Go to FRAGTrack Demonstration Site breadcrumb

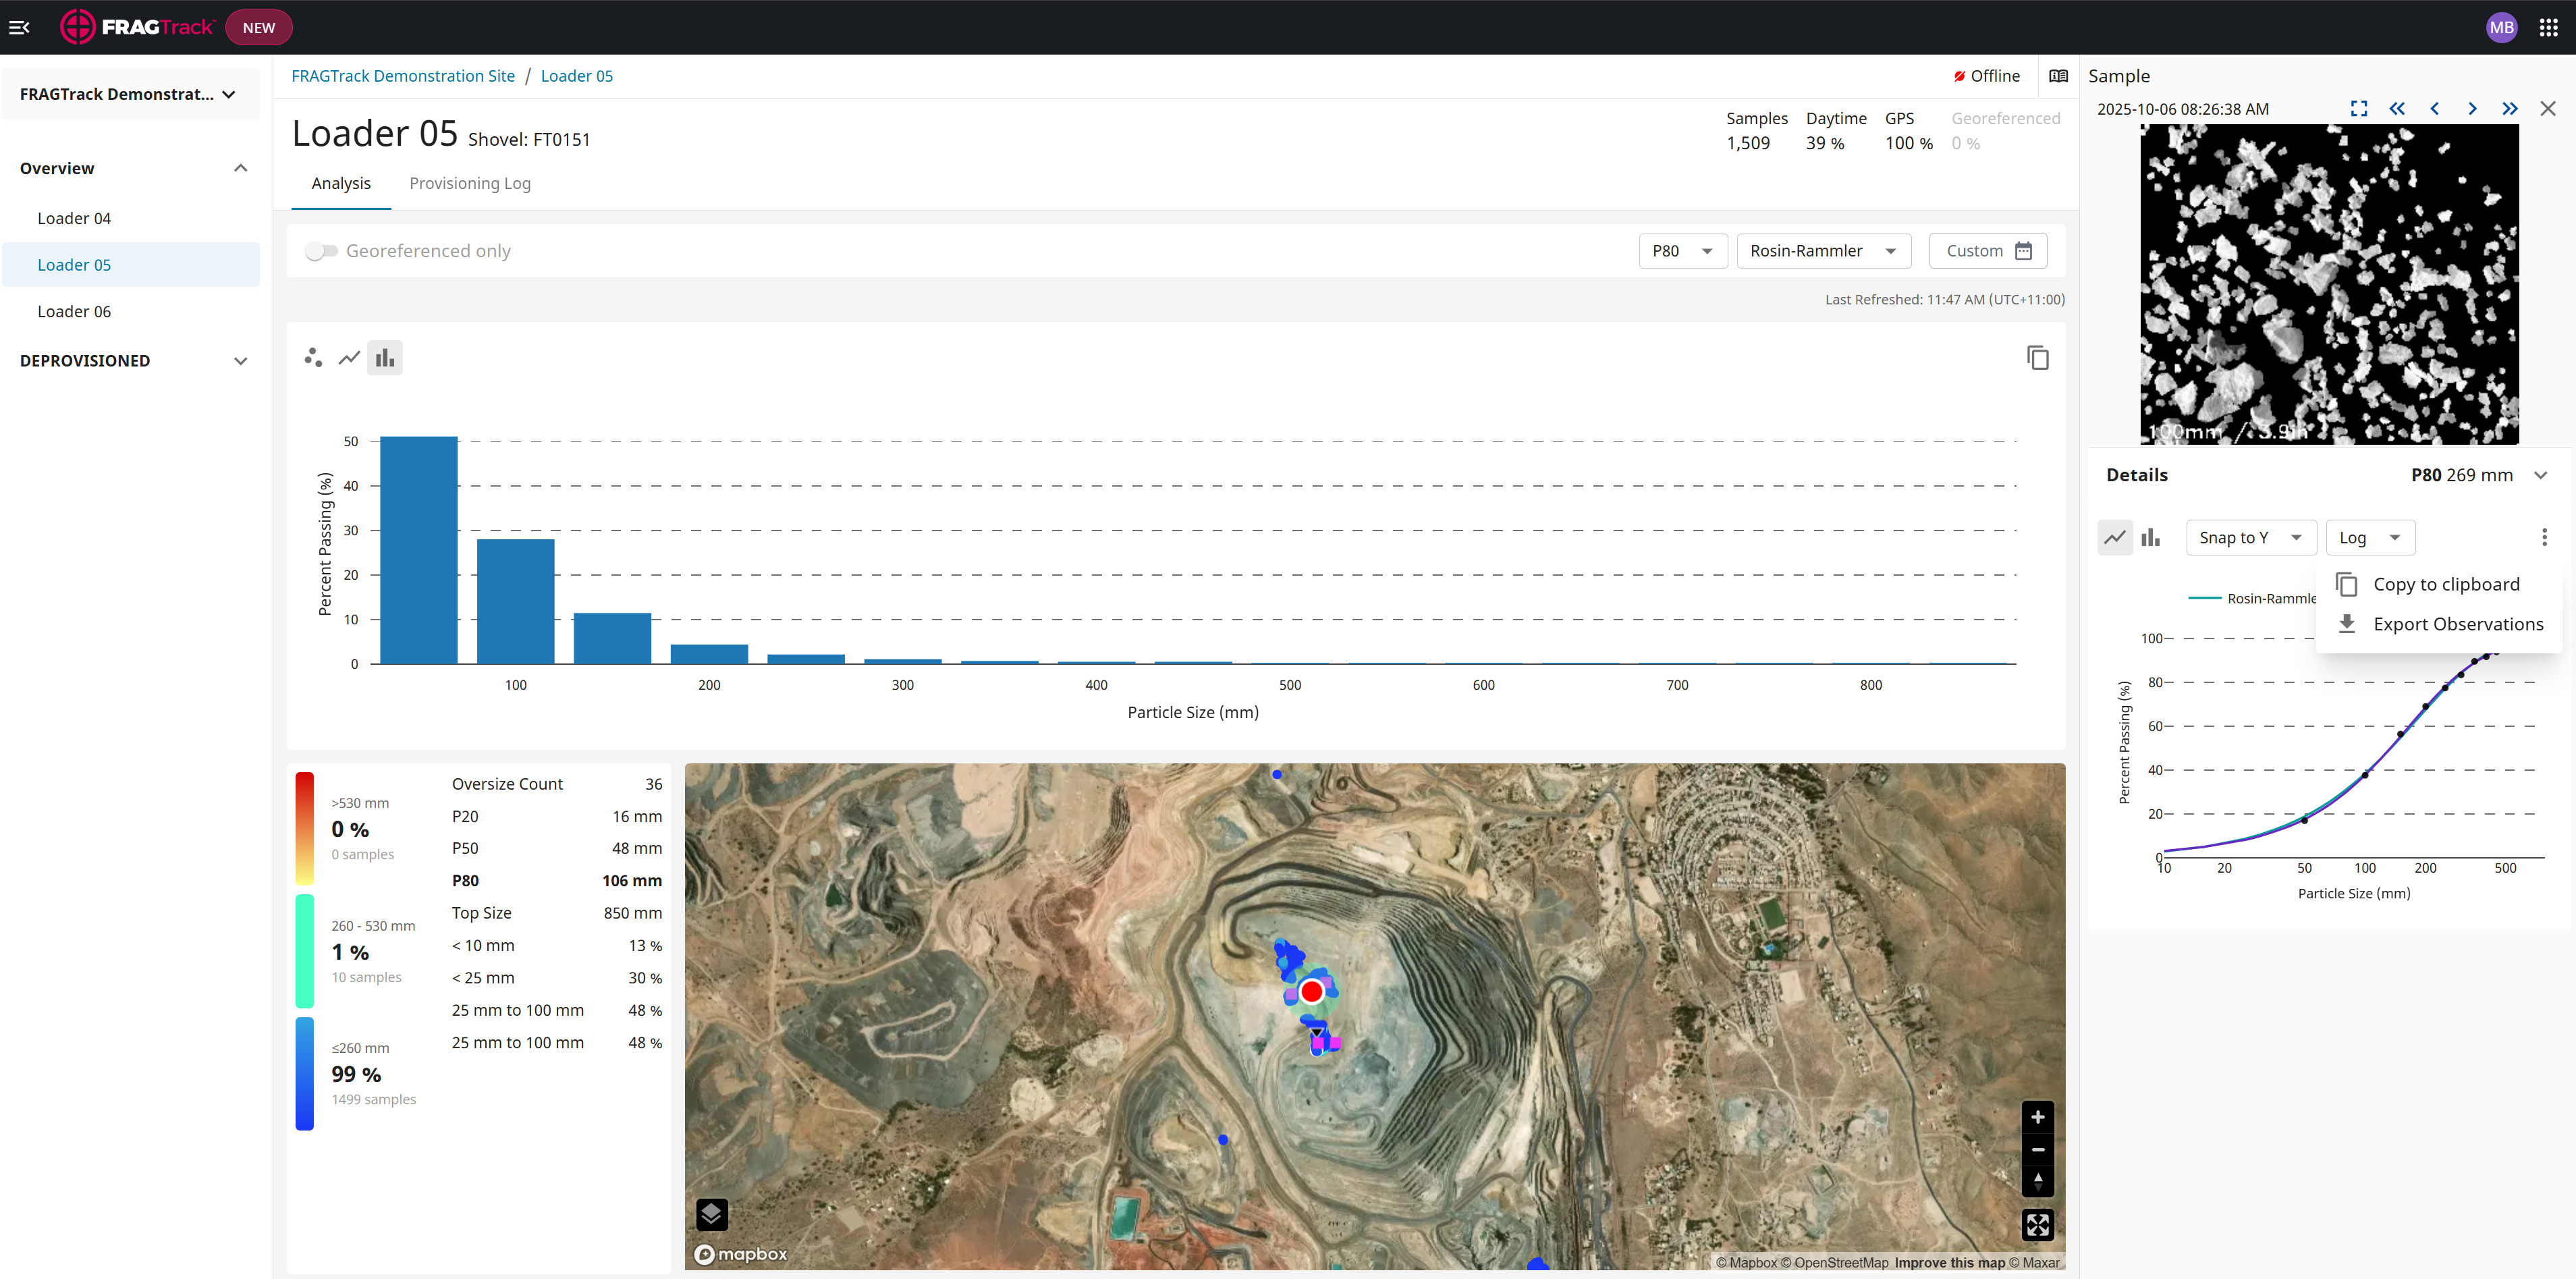[x=403, y=76]
